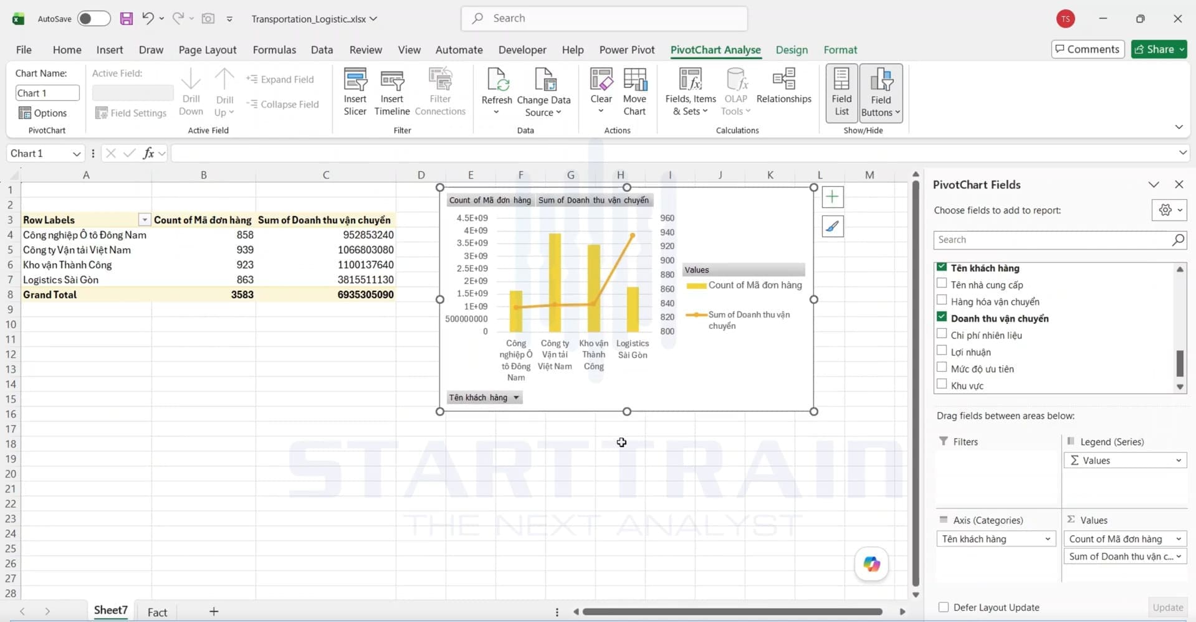Open Change Data Source

(543, 92)
